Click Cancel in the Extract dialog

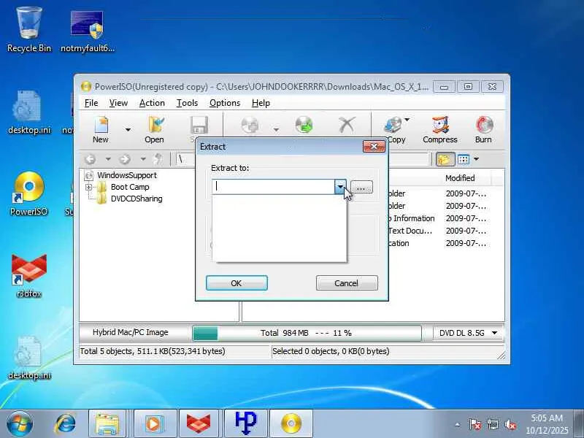pyautogui.click(x=346, y=283)
